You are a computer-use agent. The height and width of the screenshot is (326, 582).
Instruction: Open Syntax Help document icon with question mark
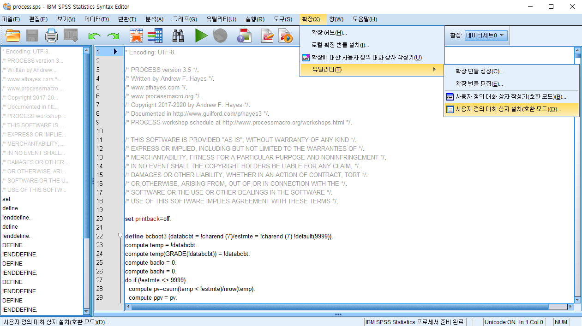pos(244,36)
